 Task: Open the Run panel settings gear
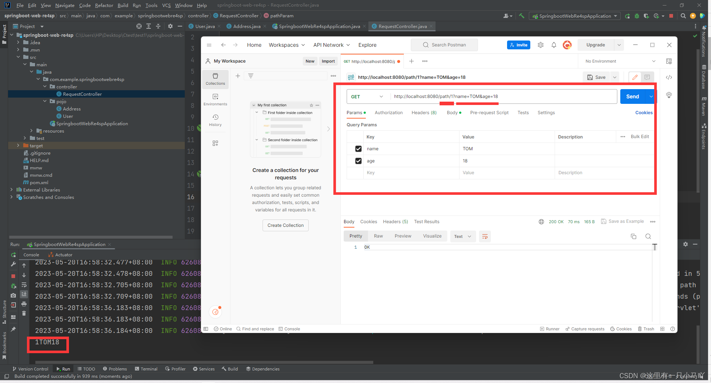[686, 244]
